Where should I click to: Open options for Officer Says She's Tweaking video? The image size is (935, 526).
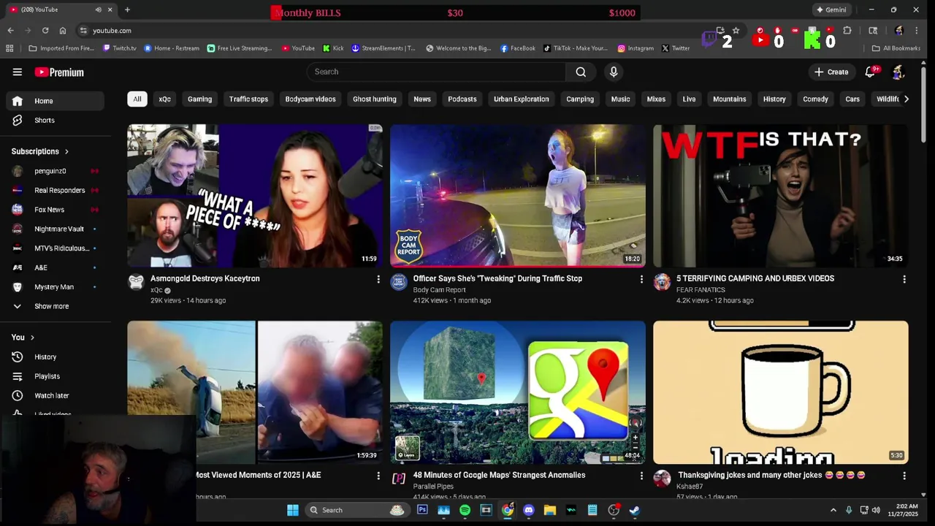click(x=641, y=279)
